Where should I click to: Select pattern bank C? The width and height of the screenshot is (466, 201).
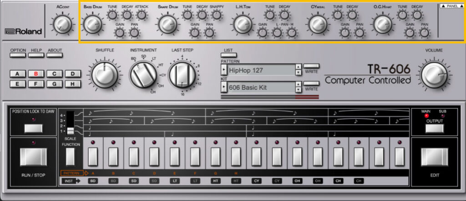pyautogui.click(x=55, y=74)
